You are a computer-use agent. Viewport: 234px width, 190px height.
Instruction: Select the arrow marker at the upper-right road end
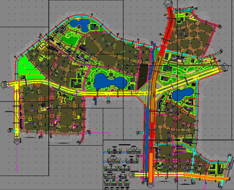(220, 27)
